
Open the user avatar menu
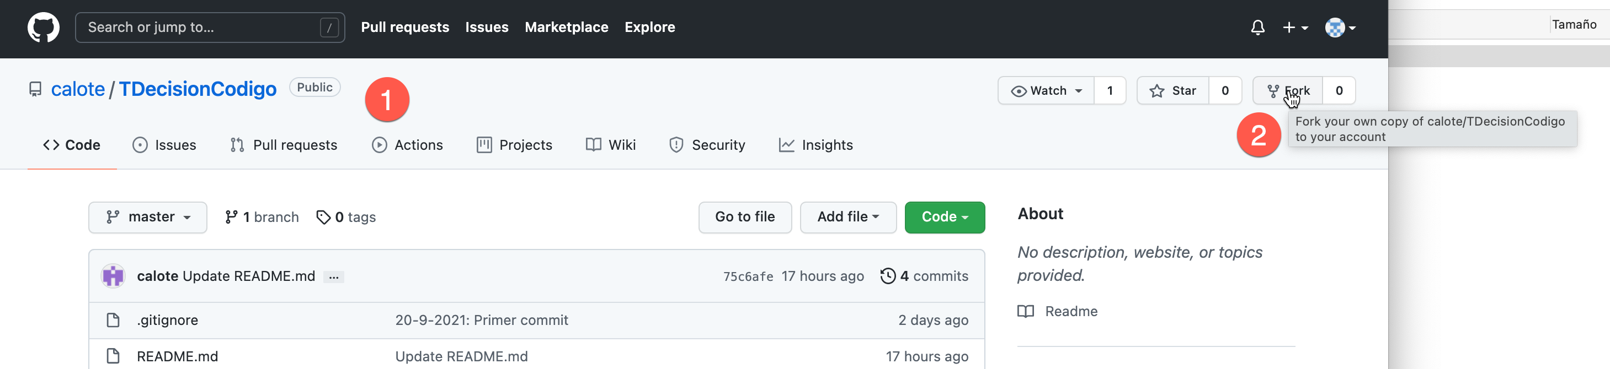coord(1340,28)
